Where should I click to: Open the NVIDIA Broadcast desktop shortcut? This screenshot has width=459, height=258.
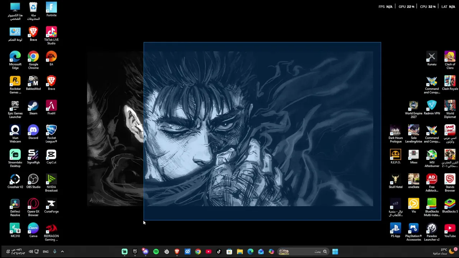(x=51, y=183)
